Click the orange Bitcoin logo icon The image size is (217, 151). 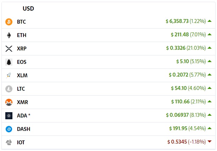point(9,22)
